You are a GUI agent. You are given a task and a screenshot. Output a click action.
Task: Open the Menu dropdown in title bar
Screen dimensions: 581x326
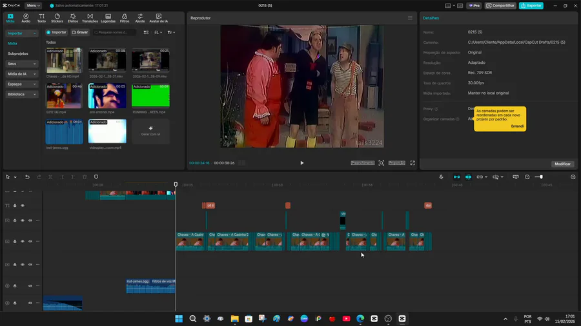click(33, 5)
